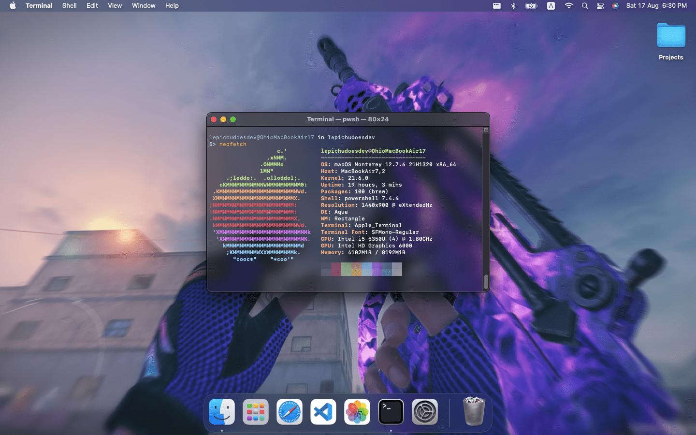Viewport: 696px width, 435px height.
Task: Open the Terminal application menu
Action: click(39, 5)
